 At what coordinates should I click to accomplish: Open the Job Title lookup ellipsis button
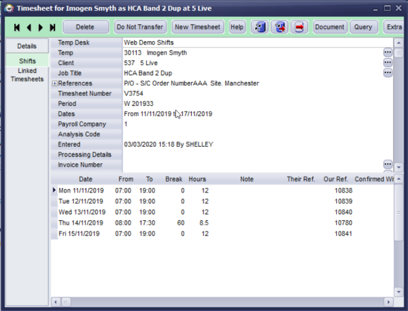pyautogui.click(x=388, y=73)
